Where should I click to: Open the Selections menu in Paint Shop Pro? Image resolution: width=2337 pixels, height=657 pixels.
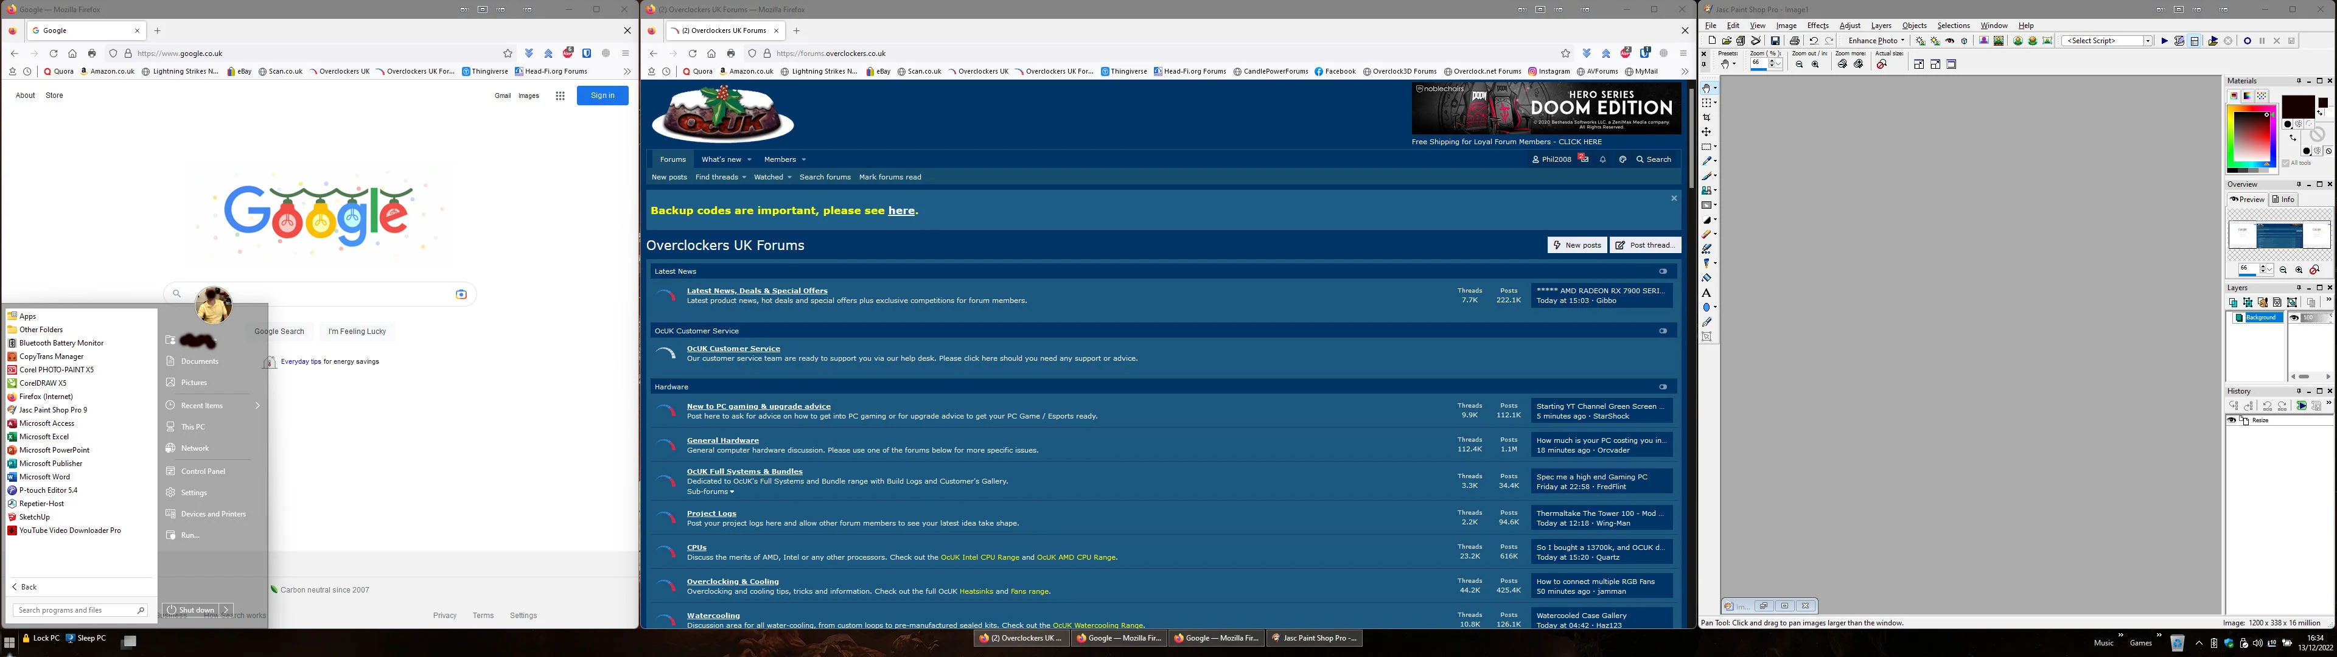(1953, 26)
